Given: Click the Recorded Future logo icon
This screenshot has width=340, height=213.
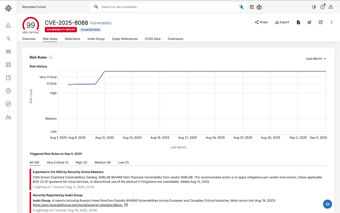Looking at the screenshot, I should (x=8, y=8).
